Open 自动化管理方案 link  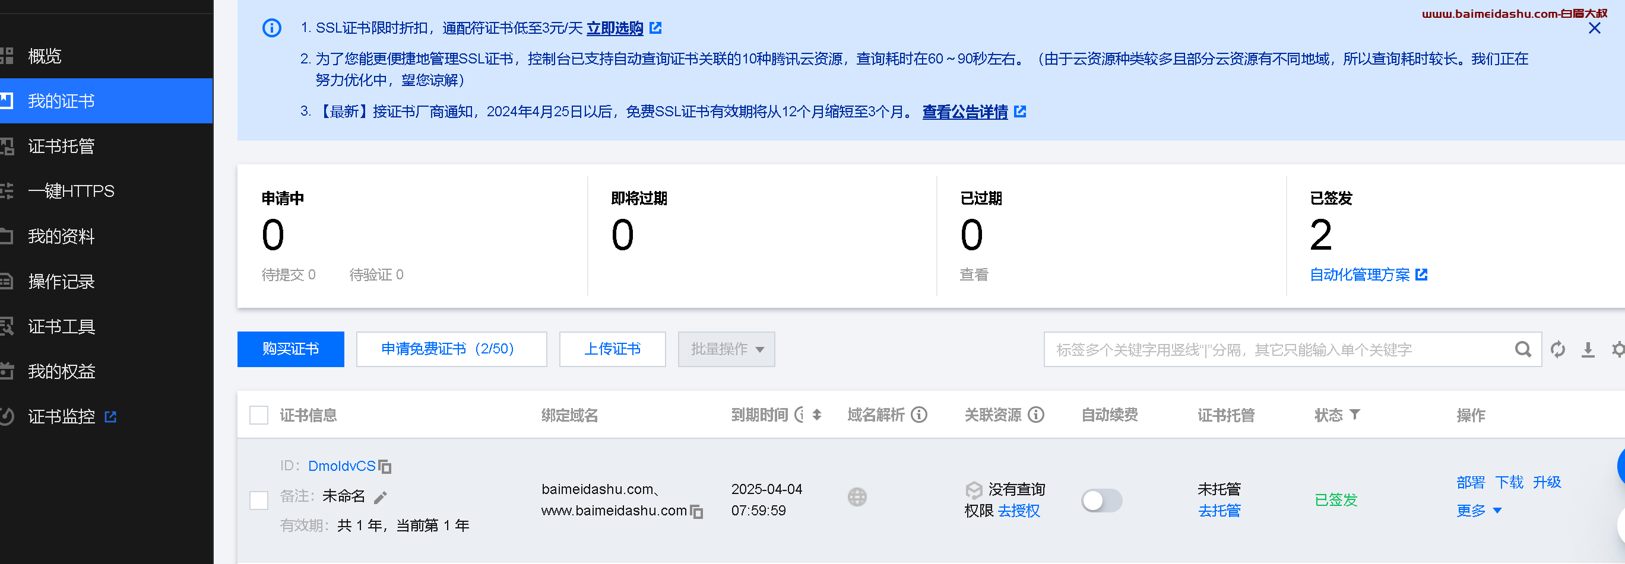tap(1360, 275)
